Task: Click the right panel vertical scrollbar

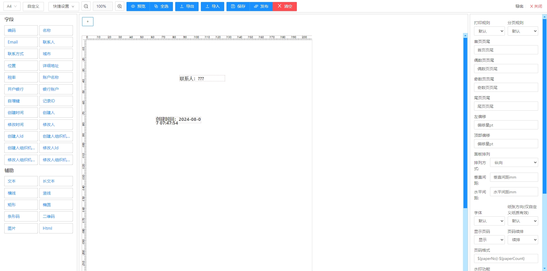Action: click(544, 106)
